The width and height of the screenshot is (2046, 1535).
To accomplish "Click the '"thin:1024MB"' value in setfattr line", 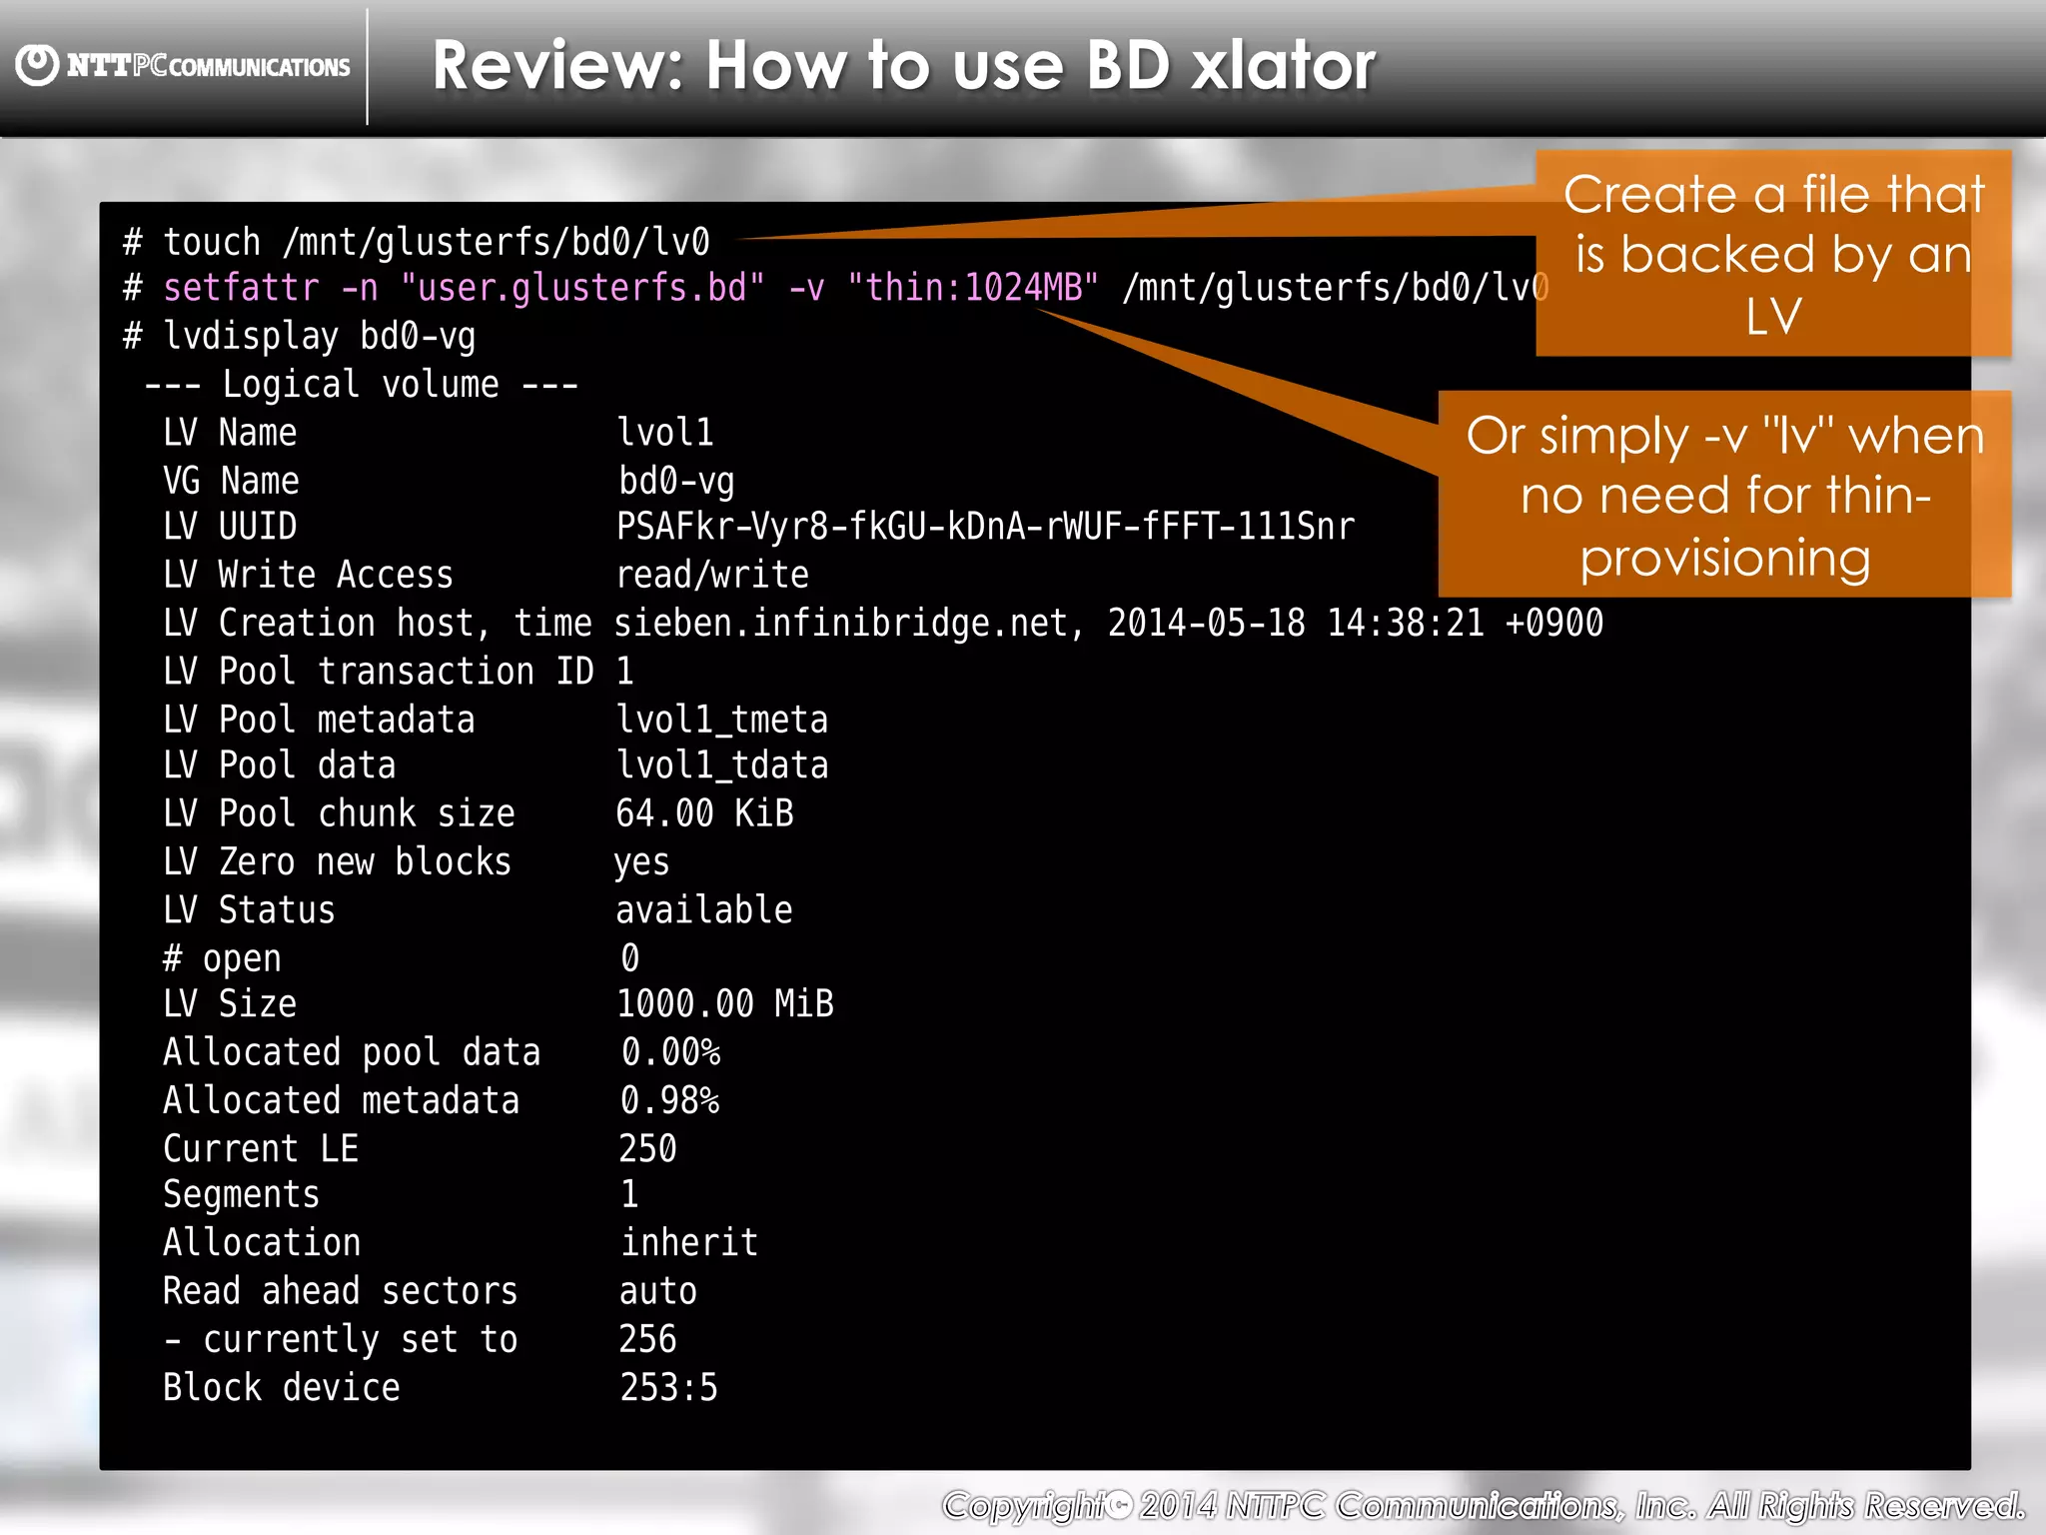I will [972, 288].
